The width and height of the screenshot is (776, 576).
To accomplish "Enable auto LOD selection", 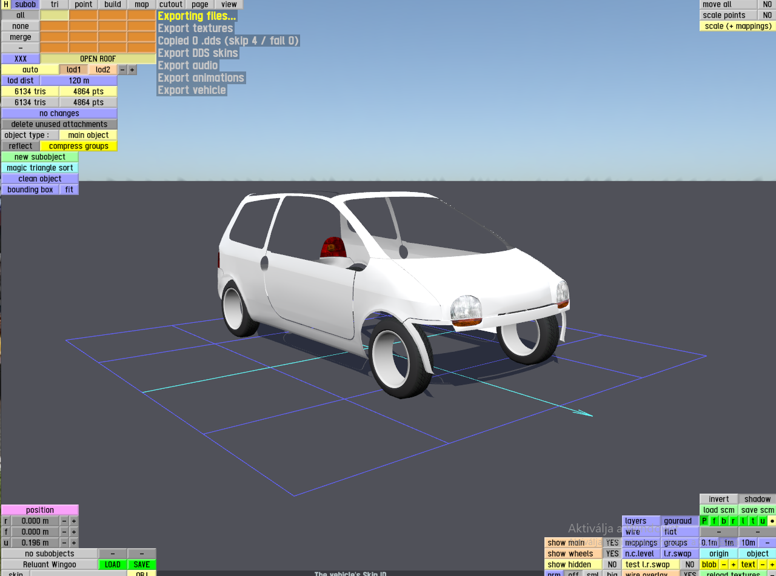I will [30, 70].
